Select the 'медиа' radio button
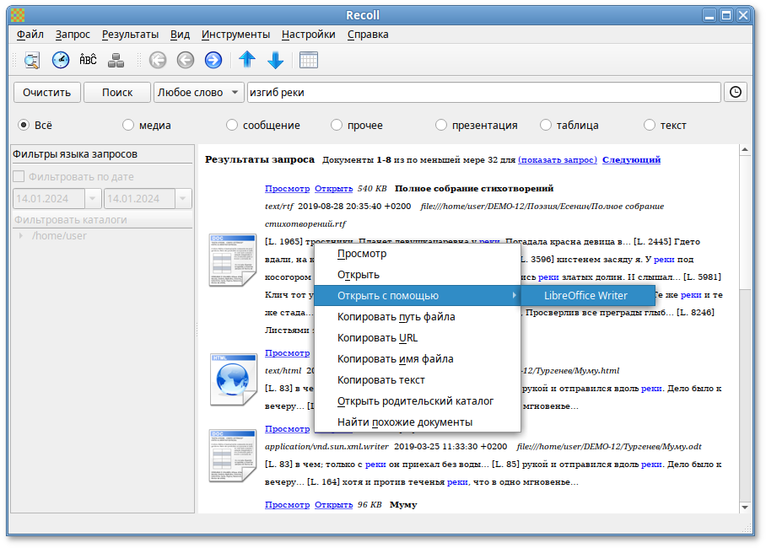This screenshot has width=766, height=548. 128,125
